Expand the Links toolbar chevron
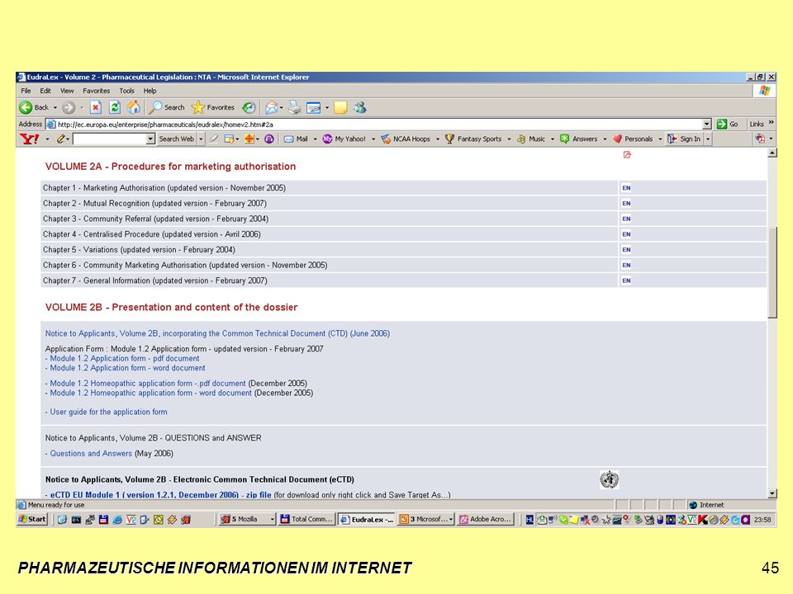 pos(771,123)
